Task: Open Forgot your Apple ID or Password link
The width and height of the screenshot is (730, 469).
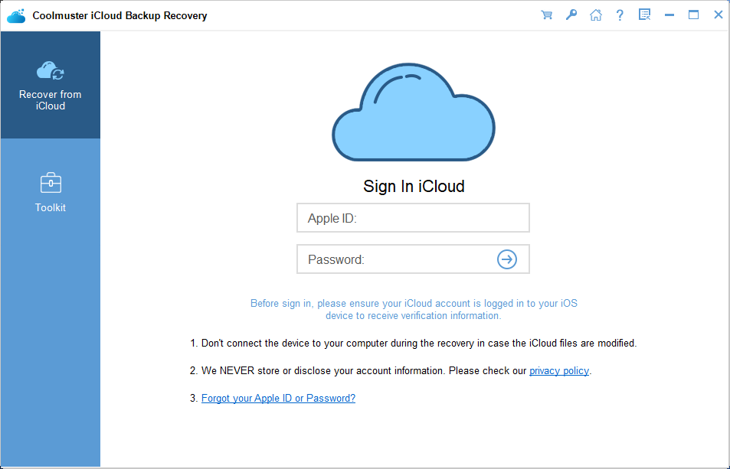Action: pyautogui.click(x=278, y=398)
